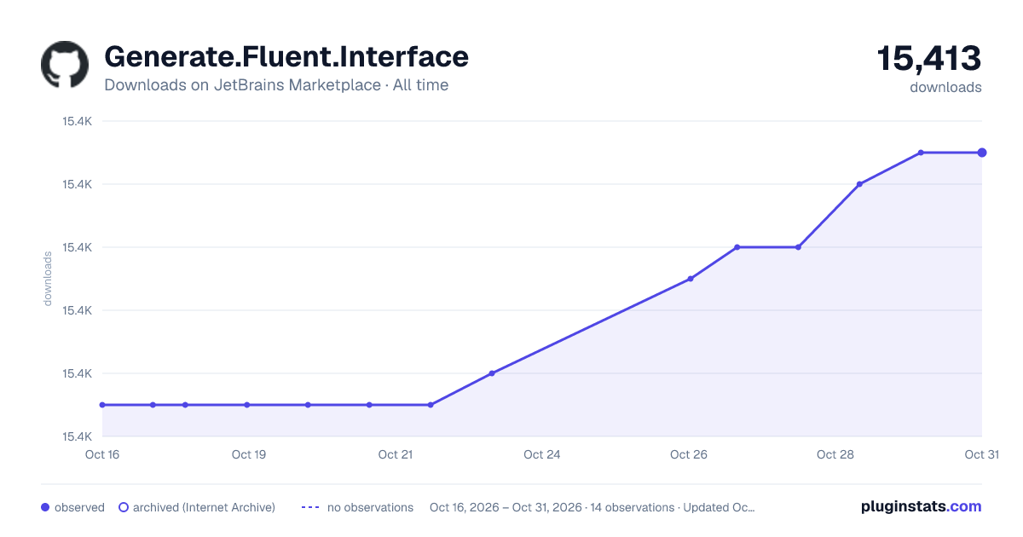Click the Oct 24 axis label
The width and height of the screenshot is (1023, 537).
point(542,454)
